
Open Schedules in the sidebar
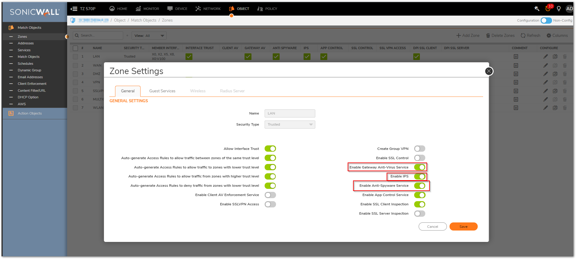click(25, 64)
